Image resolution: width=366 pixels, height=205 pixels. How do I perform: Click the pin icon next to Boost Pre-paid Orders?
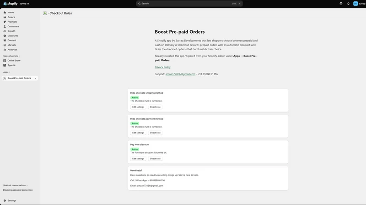[36, 78]
